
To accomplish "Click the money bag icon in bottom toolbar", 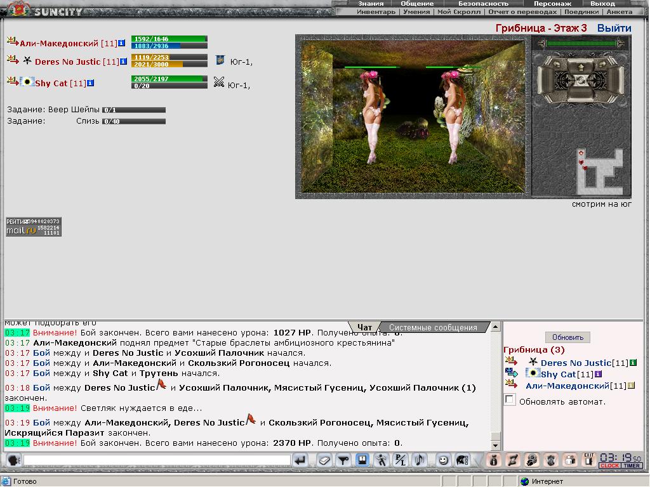I will click(493, 460).
